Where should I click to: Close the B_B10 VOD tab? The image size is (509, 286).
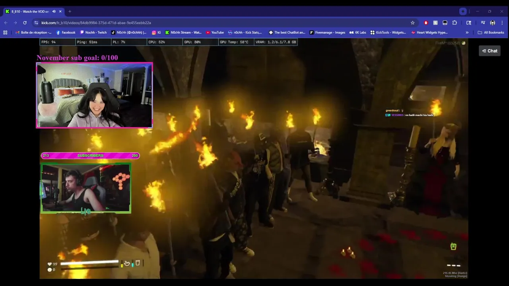pyautogui.click(x=60, y=12)
